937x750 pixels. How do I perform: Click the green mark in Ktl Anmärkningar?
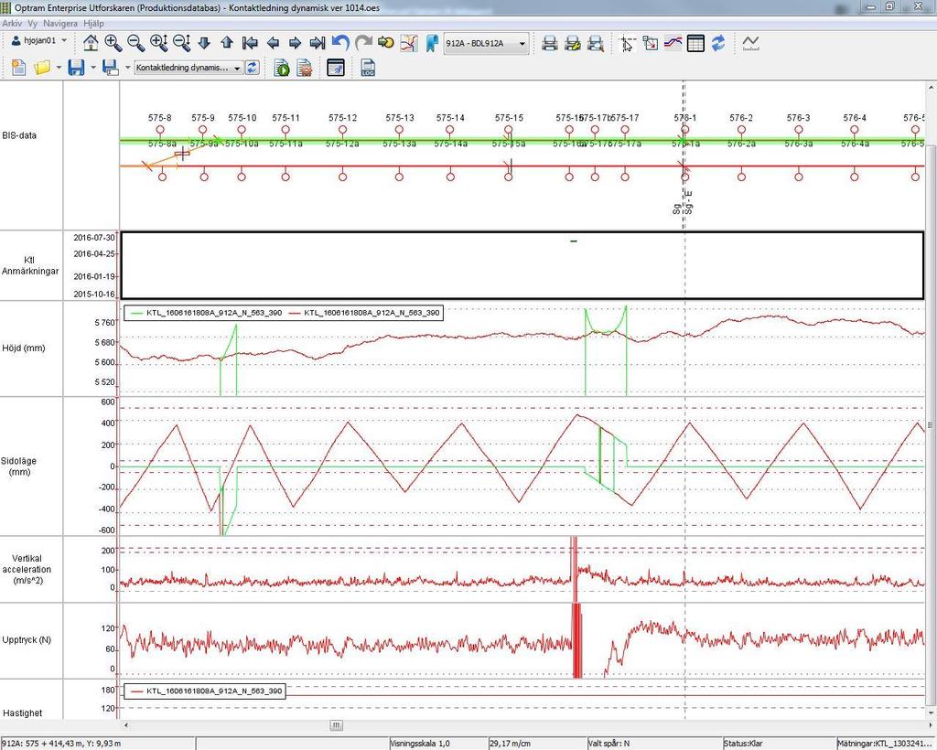point(574,241)
